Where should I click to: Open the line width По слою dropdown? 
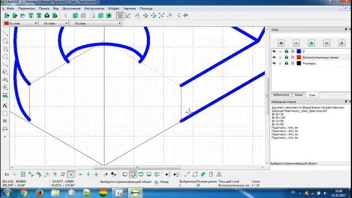pos(53,23)
